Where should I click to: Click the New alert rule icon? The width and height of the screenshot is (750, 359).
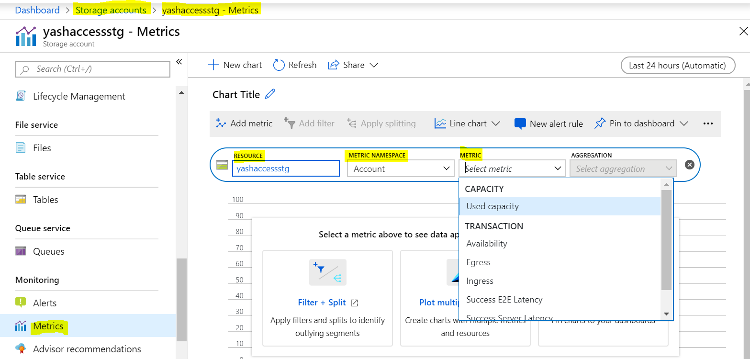tap(519, 123)
